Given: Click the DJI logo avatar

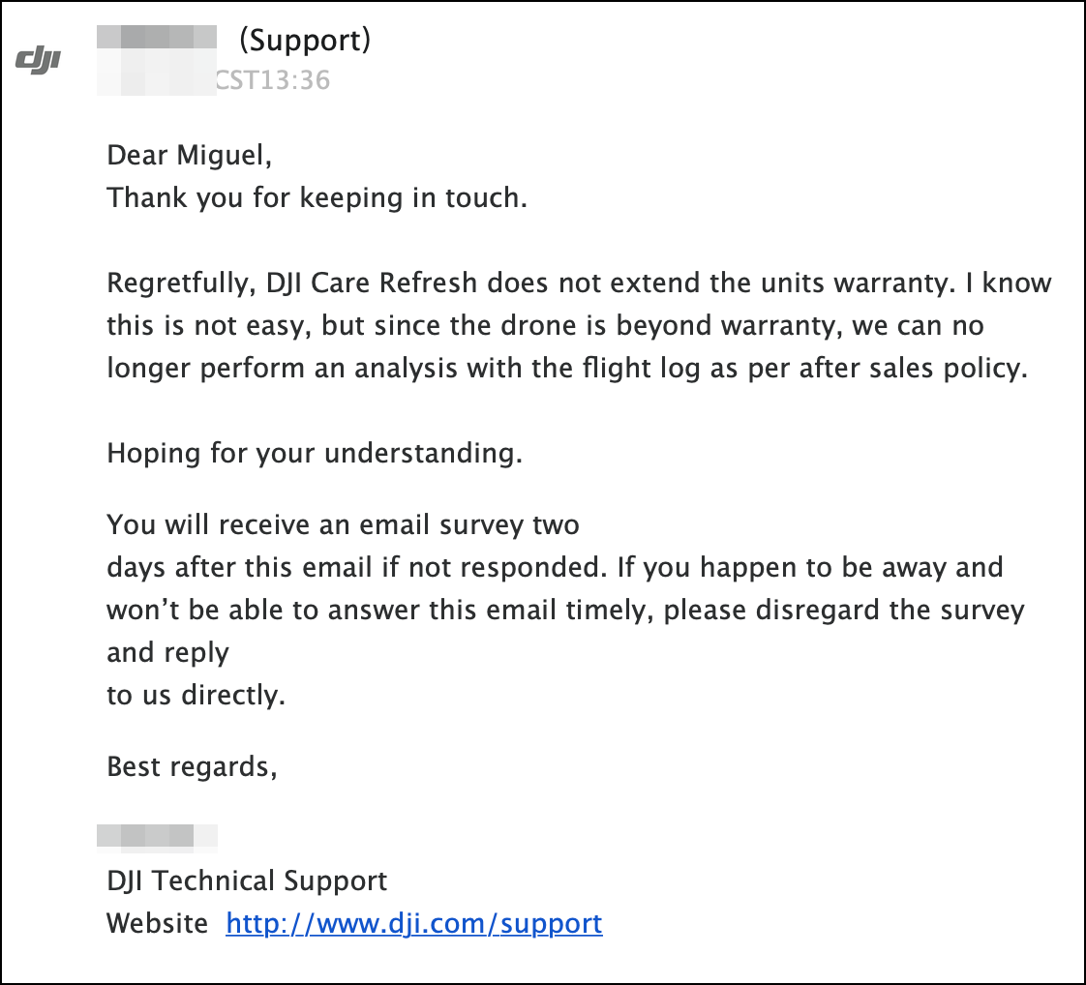Looking at the screenshot, I should pyautogui.click(x=38, y=60).
